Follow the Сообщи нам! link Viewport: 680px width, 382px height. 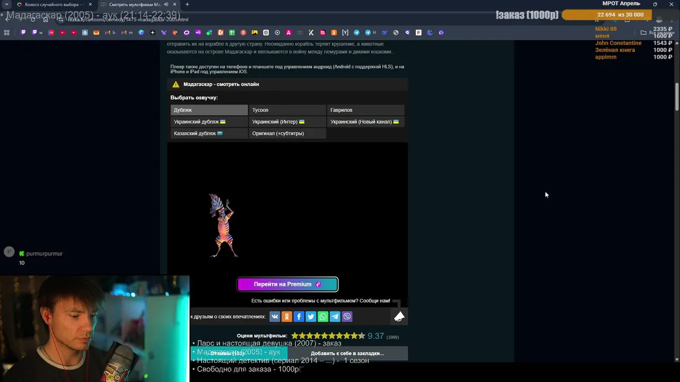(x=375, y=301)
